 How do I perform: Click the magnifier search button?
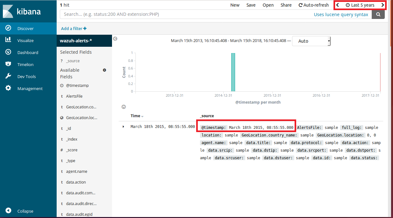coord(378,14)
